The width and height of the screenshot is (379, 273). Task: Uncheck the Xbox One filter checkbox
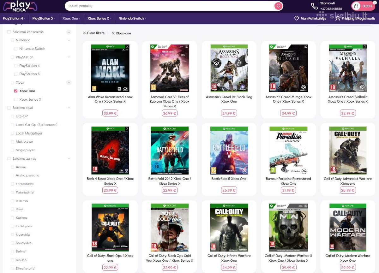coord(16,91)
